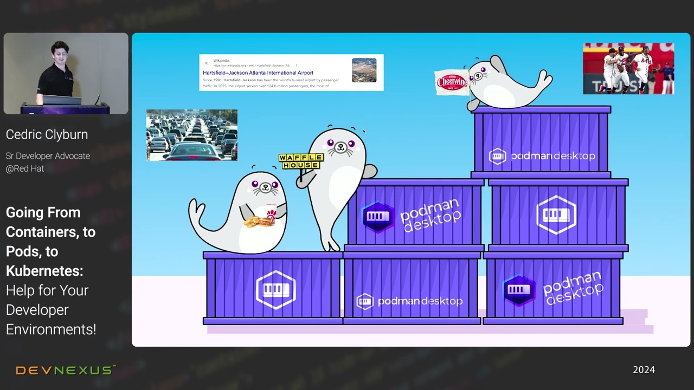
Task: Click the highway traffic jam photo
Action: click(x=192, y=135)
